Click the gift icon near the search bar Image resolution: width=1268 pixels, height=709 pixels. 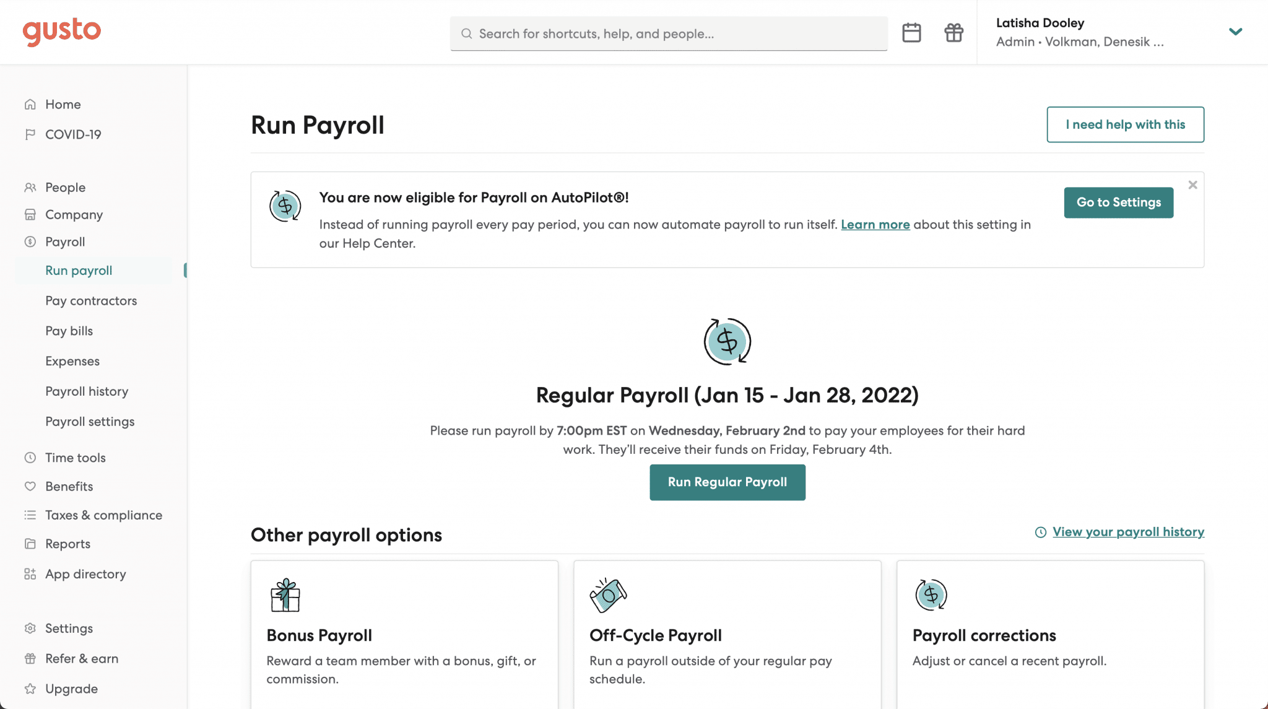[953, 32]
